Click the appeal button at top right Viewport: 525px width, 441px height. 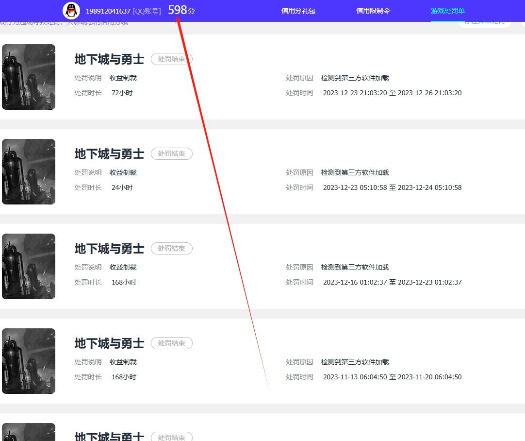pos(485,23)
